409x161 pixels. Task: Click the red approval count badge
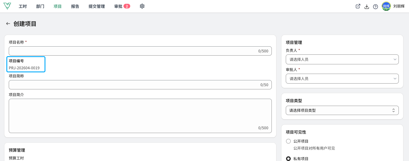[x=127, y=6]
